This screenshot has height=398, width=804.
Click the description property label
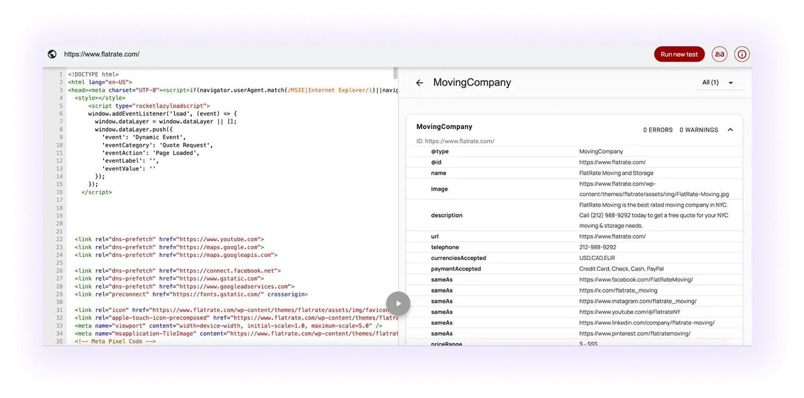coord(446,215)
